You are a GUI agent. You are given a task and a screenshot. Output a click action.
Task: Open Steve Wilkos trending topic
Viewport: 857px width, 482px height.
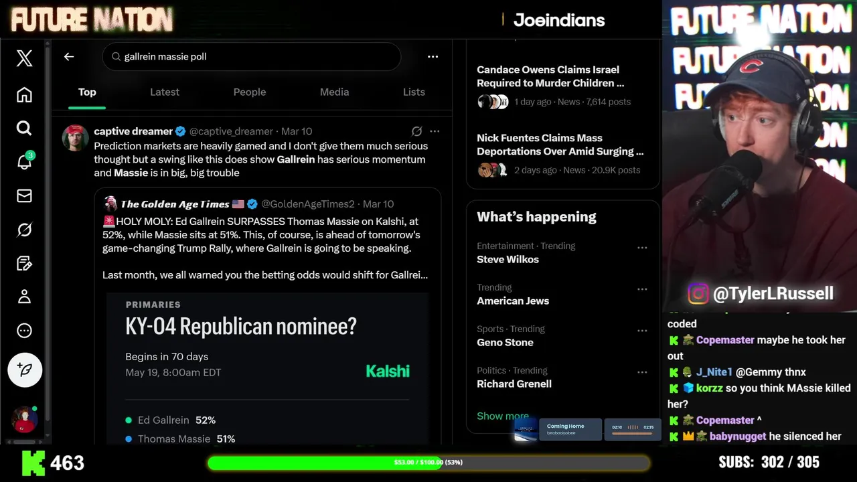[508, 260]
